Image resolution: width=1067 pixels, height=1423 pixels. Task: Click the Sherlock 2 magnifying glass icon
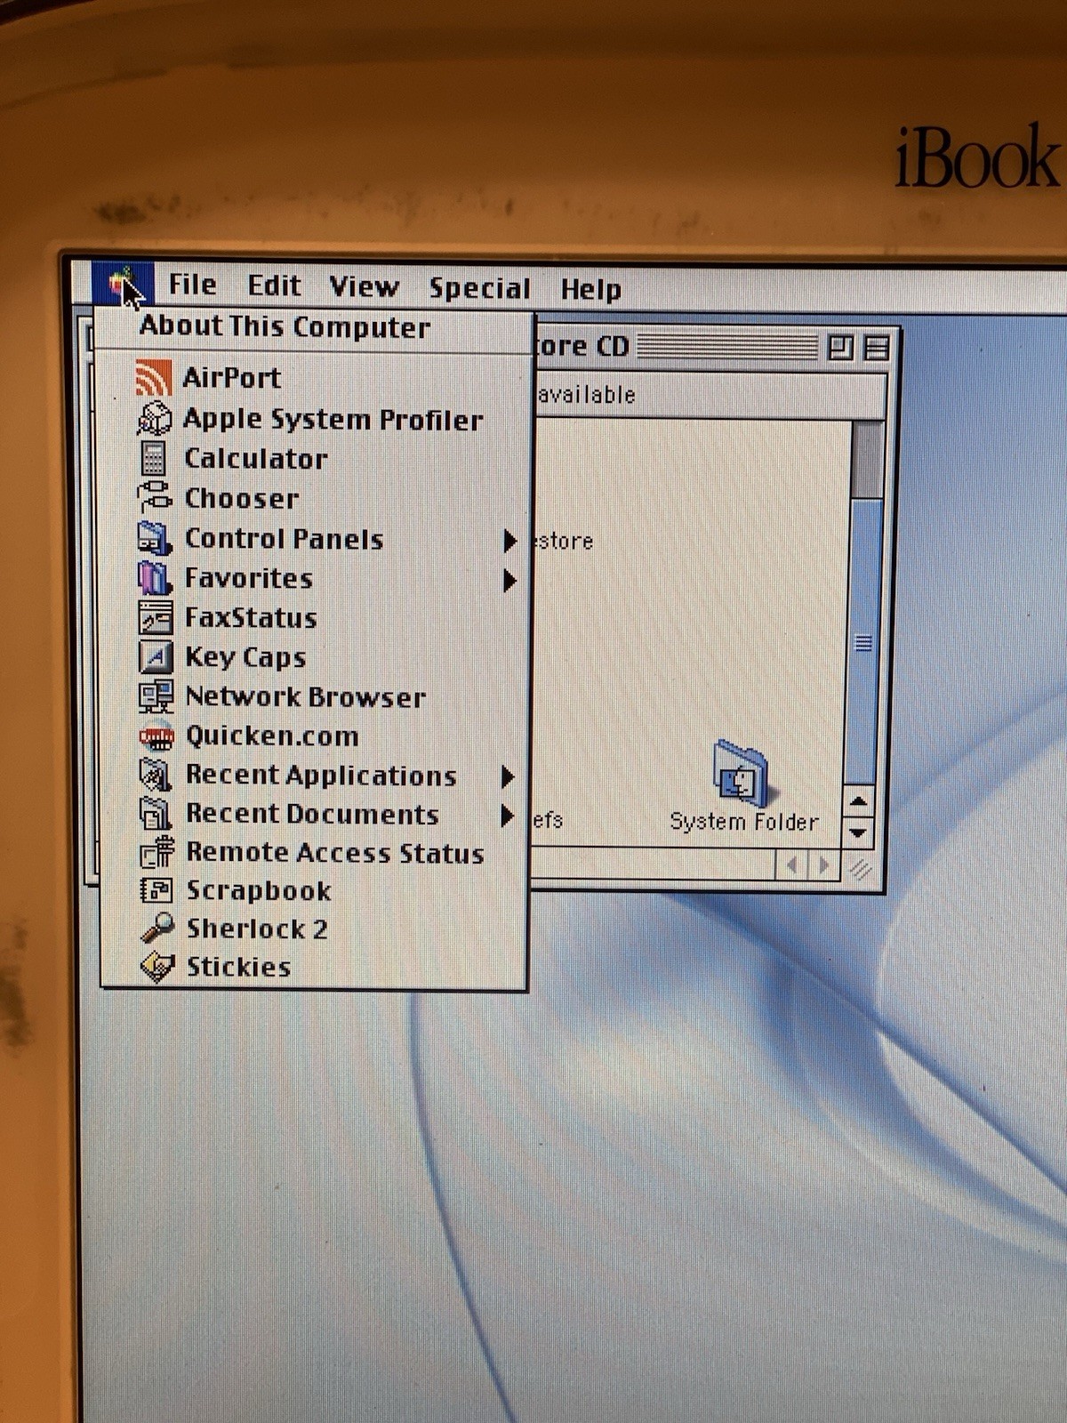tap(157, 929)
